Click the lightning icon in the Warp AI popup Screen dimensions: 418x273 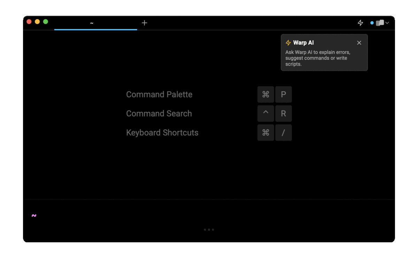(288, 43)
